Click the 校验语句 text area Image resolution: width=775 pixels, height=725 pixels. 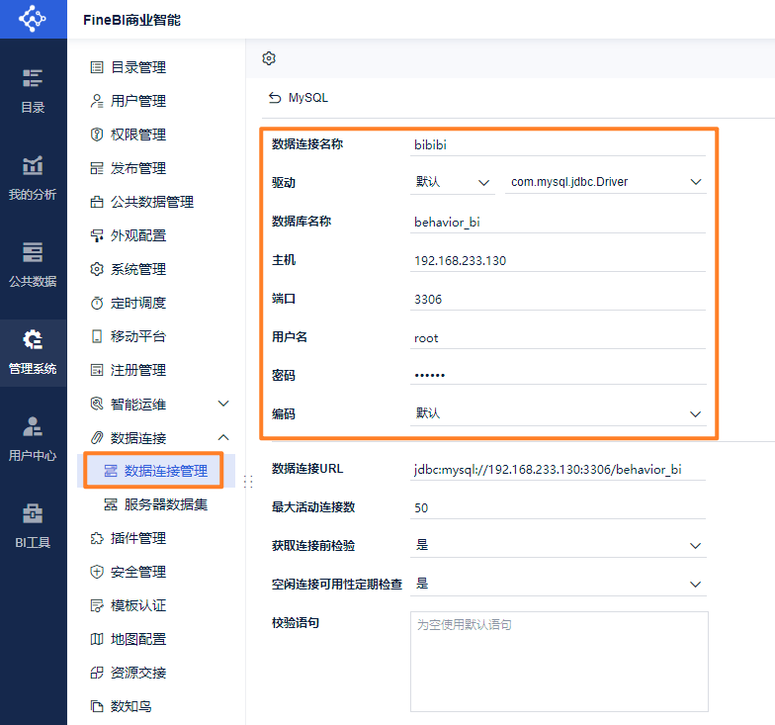coord(560,662)
